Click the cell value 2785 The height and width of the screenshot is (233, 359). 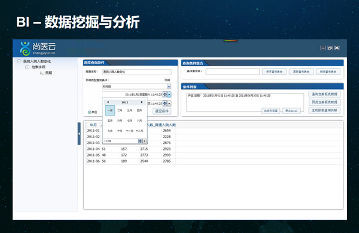[x=167, y=161]
